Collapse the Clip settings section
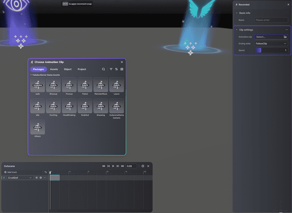 (x=237, y=30)
